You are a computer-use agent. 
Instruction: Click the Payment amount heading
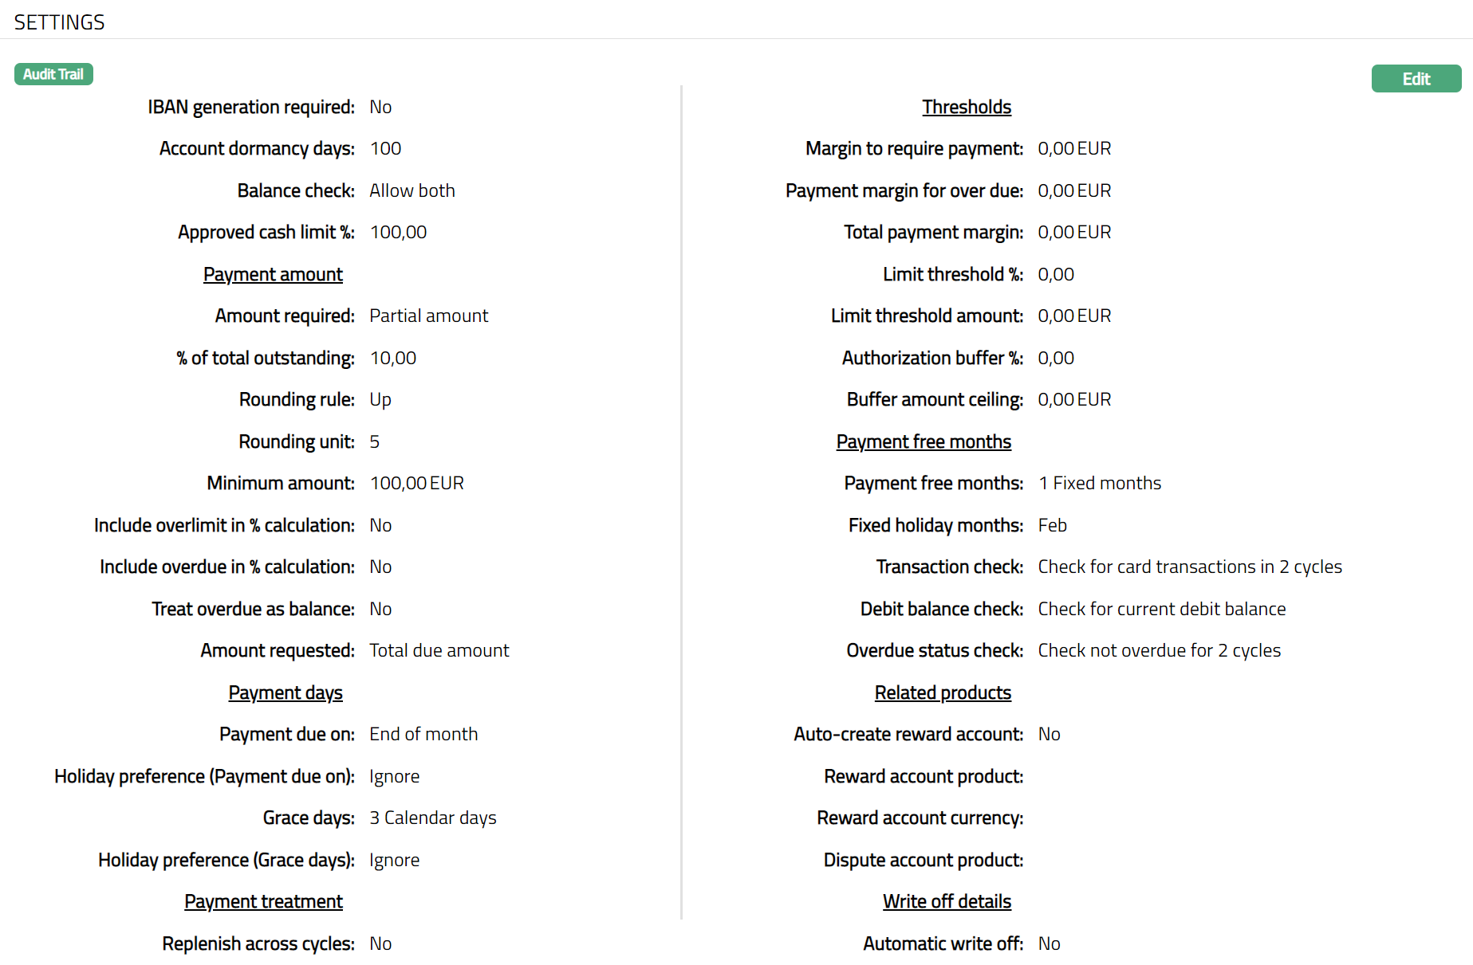pos(273,274)
